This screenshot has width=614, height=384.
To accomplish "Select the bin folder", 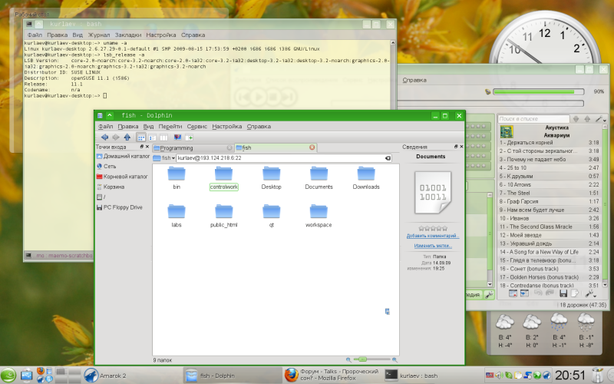I will point(177,178).
